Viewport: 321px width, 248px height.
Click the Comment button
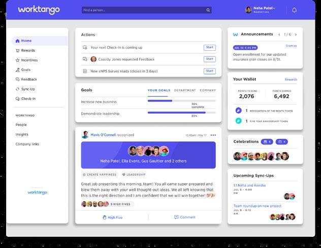[x=185, y=217]
